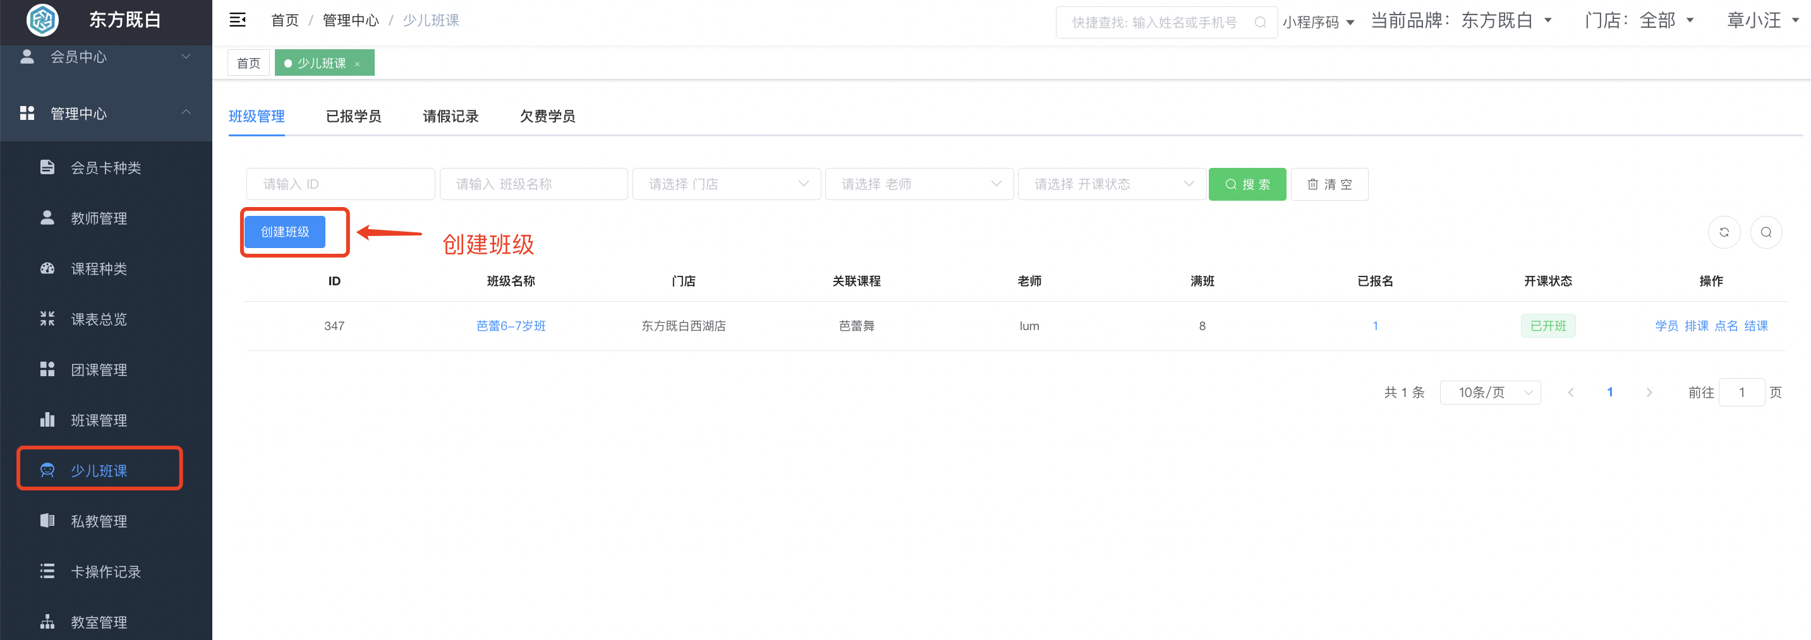Open the 请选择 老师 dropdown
Screen dimensions: 1811x640
(919, 184)
